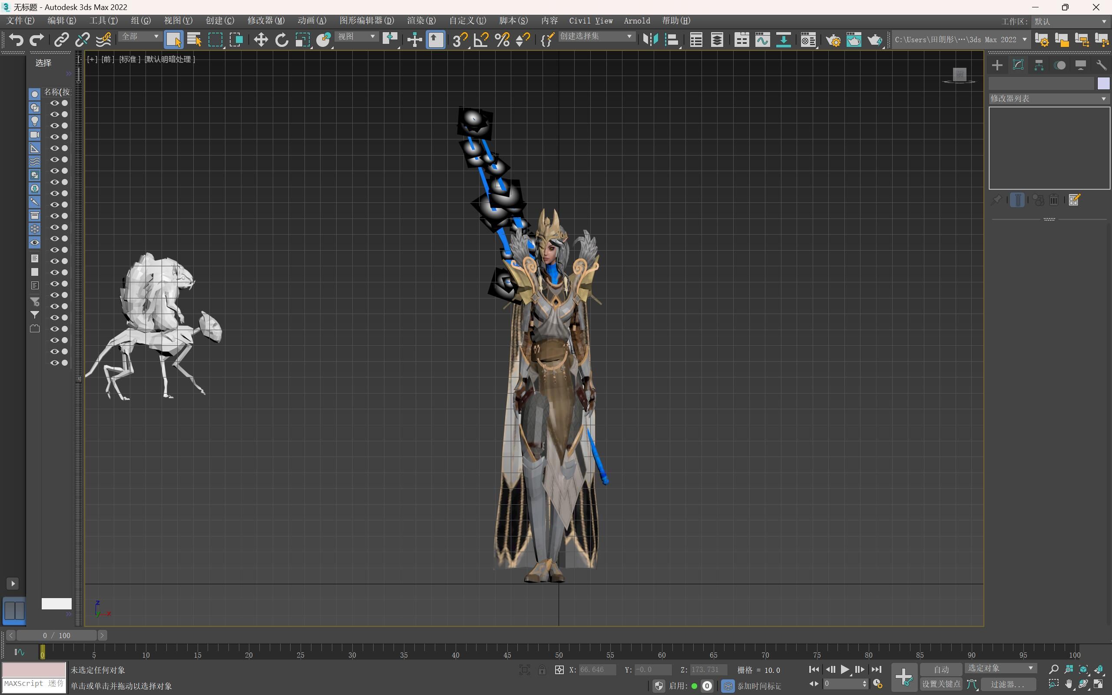The width and height of the screenshot is (1112, 695).
Task: Go to the start frame
Action: [x=814, y=669]
